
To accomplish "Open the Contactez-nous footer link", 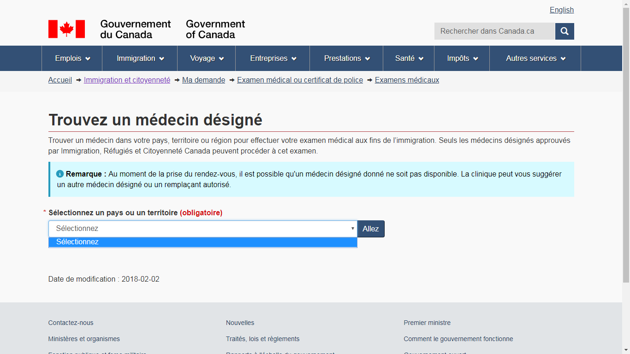I will click(71, 323).
